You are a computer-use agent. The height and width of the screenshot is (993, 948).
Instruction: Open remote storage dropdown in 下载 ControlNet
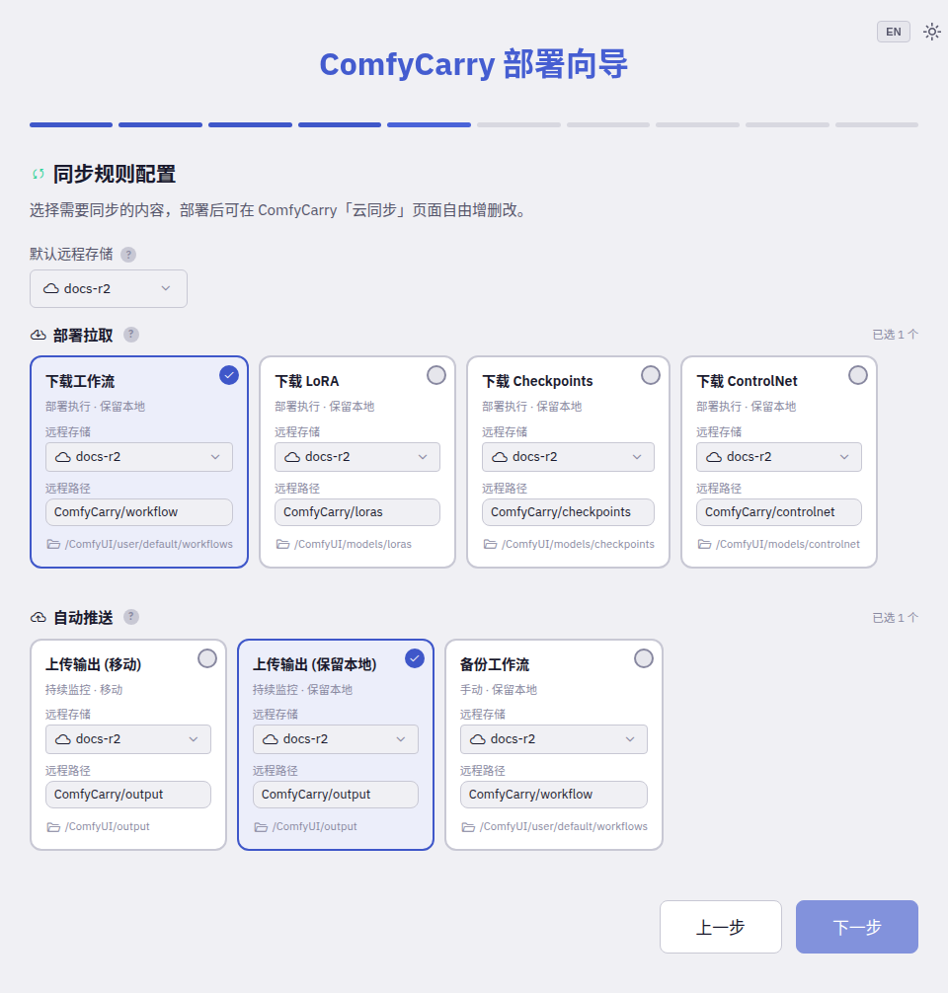coord(779,457)
